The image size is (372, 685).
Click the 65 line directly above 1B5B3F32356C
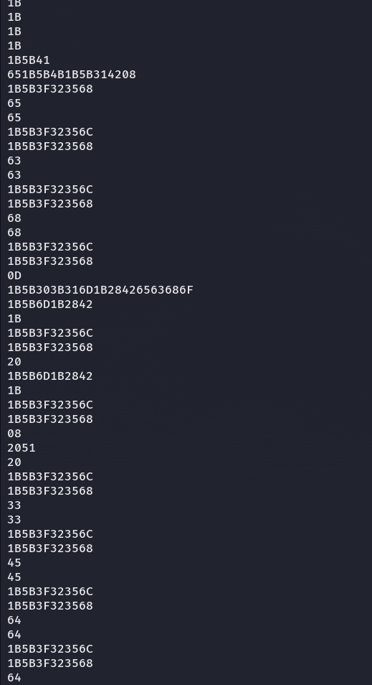click(x=14, y=118)
